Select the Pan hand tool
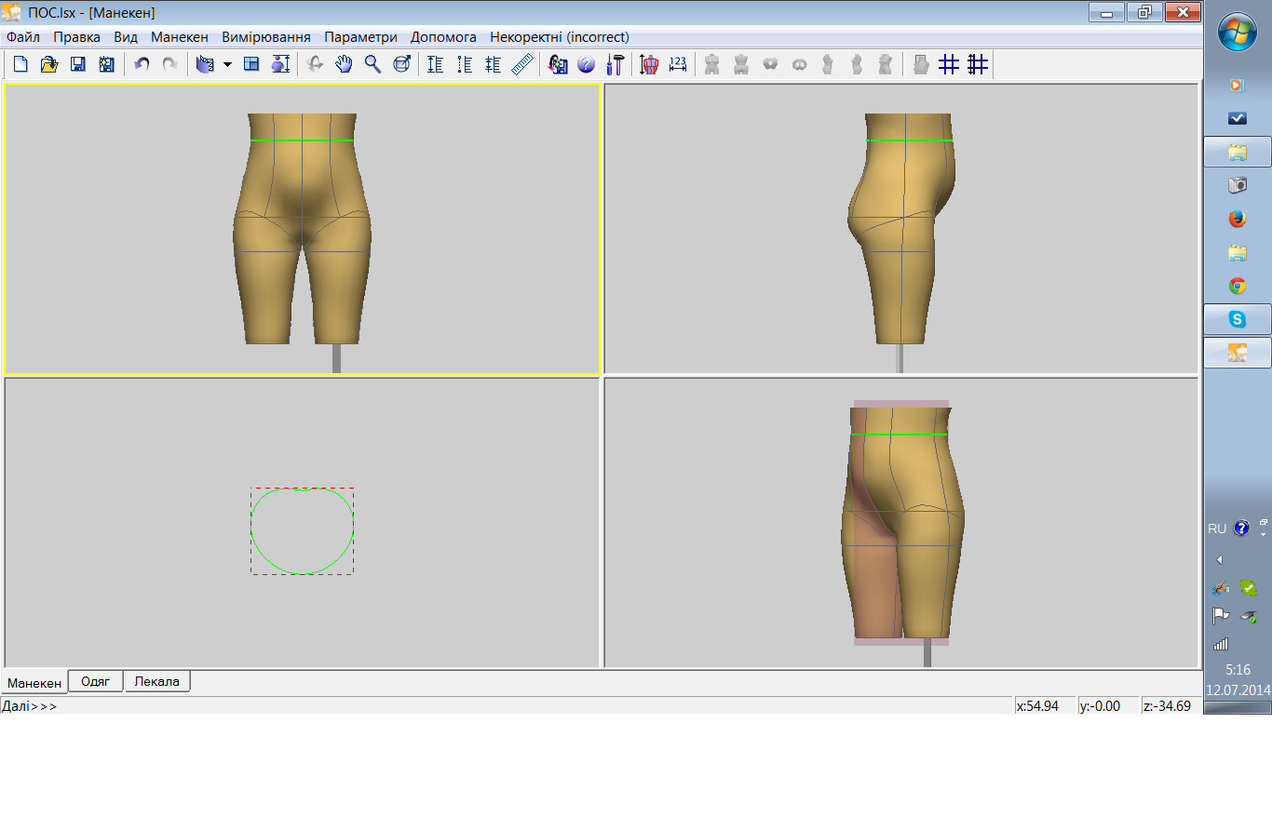The image size is (1272, 817). [x=345, y=64]
